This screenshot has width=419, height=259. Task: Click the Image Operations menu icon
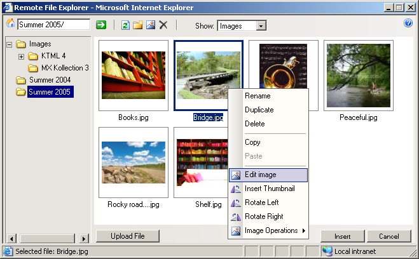(236, 230)
